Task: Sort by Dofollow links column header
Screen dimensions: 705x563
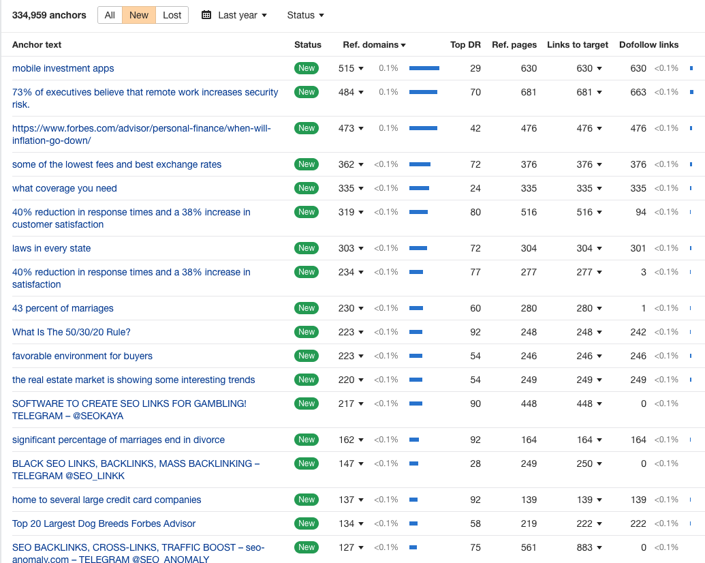Action: [648, 45]
